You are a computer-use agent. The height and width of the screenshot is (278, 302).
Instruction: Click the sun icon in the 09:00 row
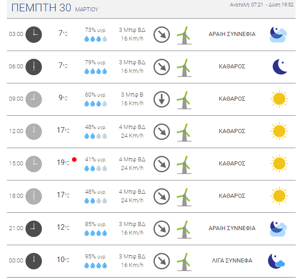click(279, 99)
